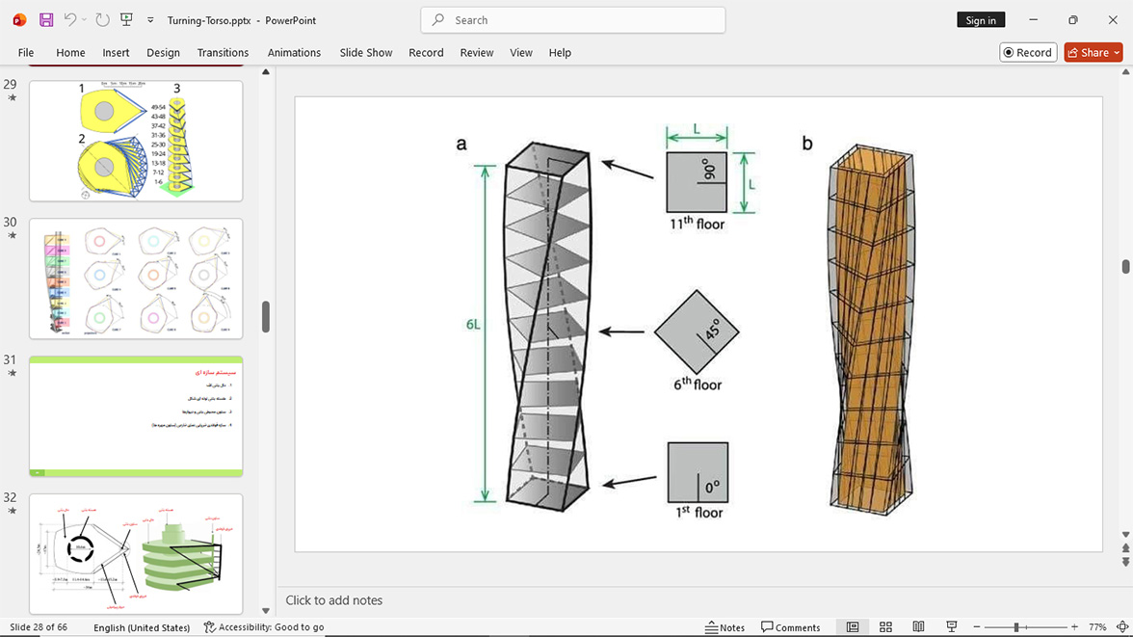Open Accessibility: Good to go checker

point(264,626)
